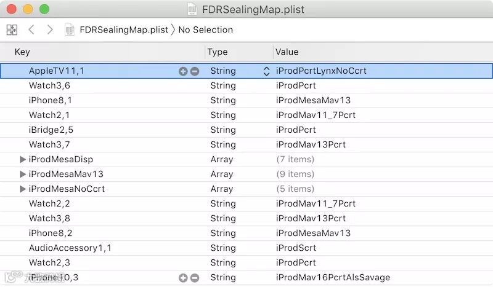Click the iProdMav16PcrtAlsSavage value
493x287 pixels.
click(333, 278)
